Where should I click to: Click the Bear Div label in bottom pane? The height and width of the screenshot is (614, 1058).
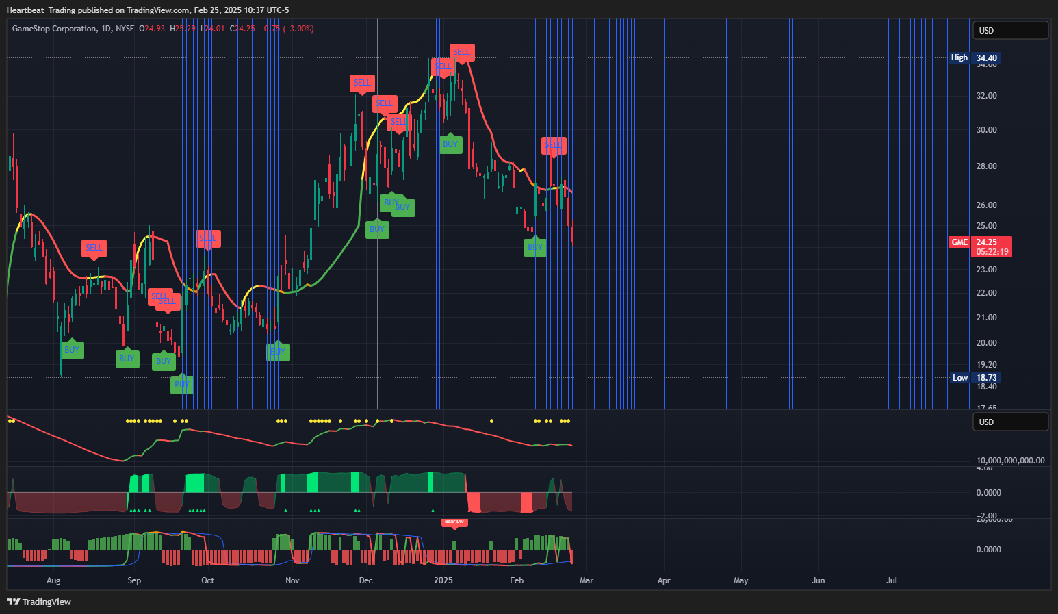[454, 522]
